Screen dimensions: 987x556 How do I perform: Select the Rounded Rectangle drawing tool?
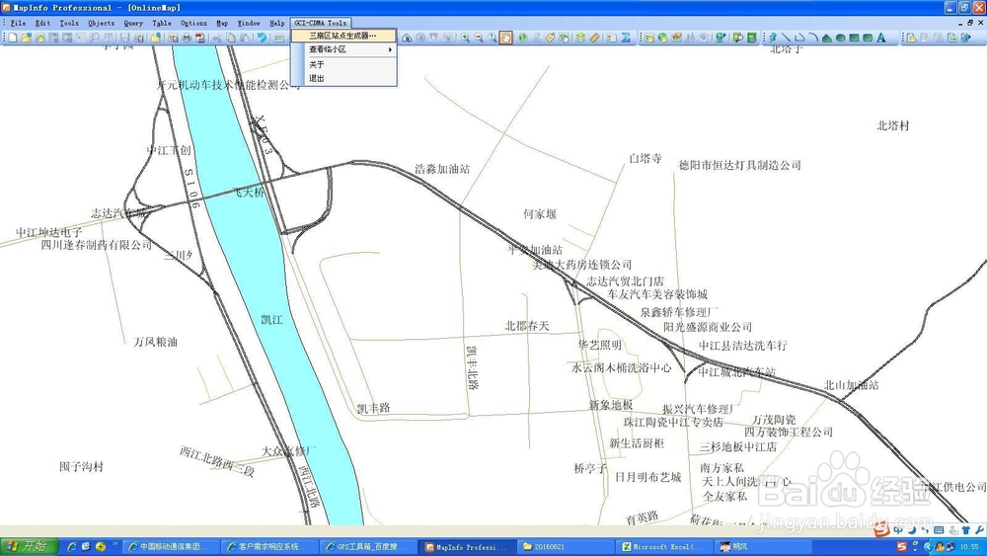click(x=868, y=38)
